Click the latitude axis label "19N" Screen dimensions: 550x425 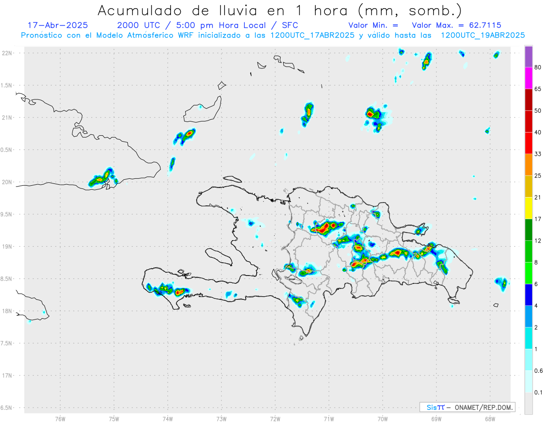coord(7,247)
